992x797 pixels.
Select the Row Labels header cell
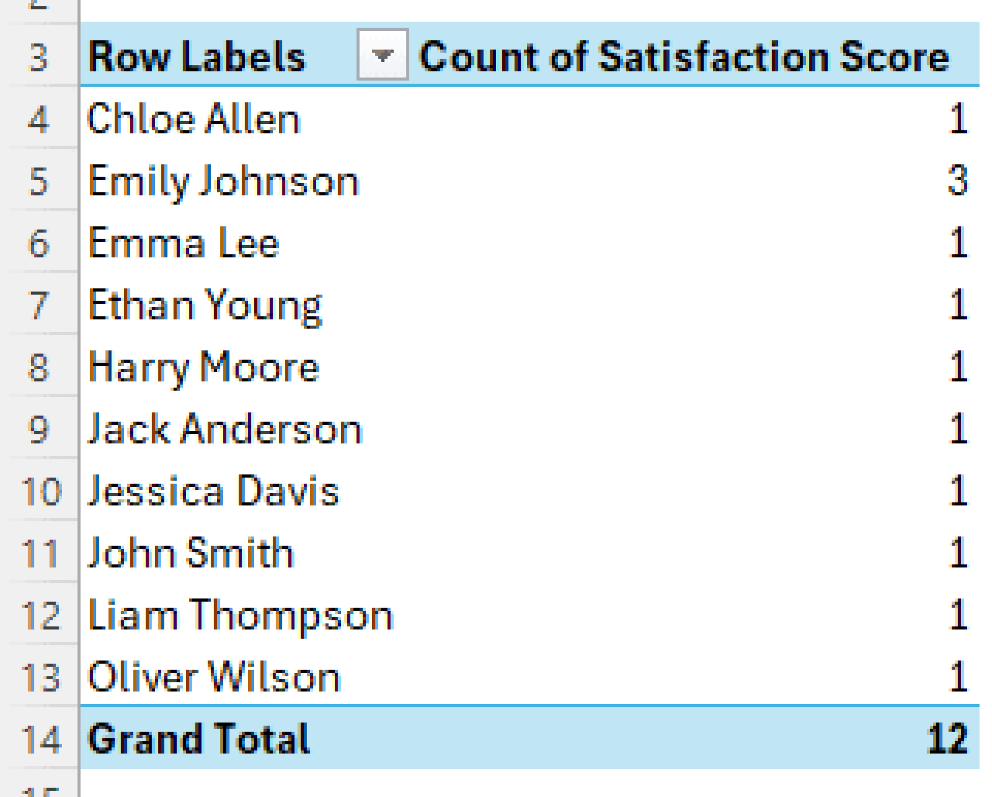point(197,56)
